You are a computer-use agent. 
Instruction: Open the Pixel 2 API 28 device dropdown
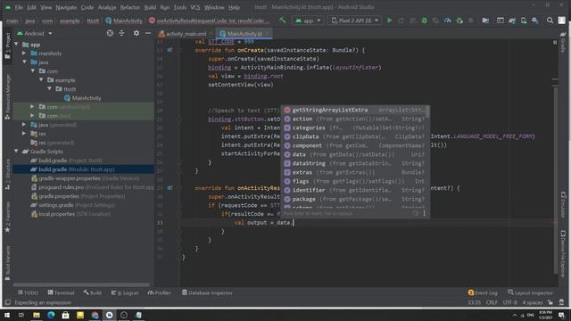click(355, 21)
